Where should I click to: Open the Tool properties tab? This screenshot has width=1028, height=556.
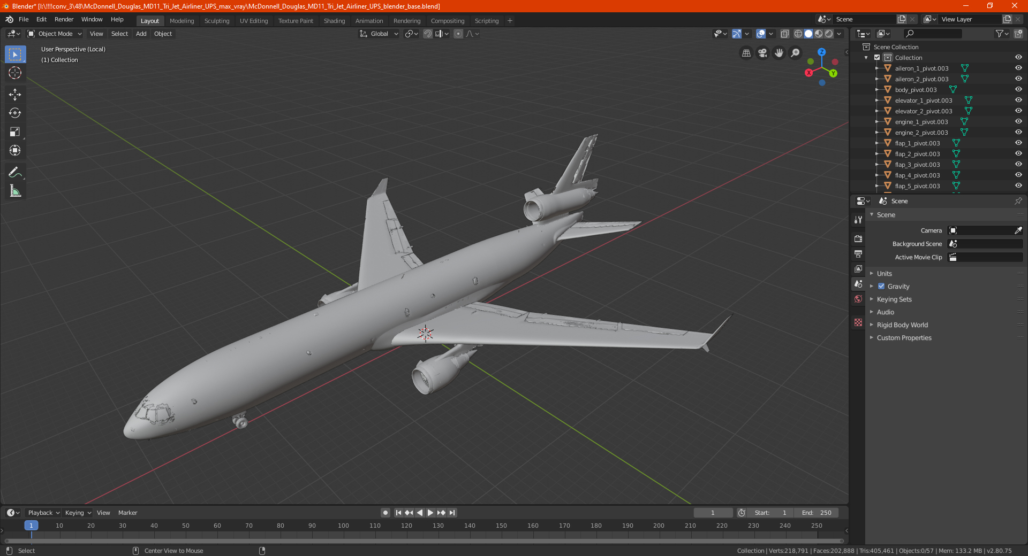point(858,220)
